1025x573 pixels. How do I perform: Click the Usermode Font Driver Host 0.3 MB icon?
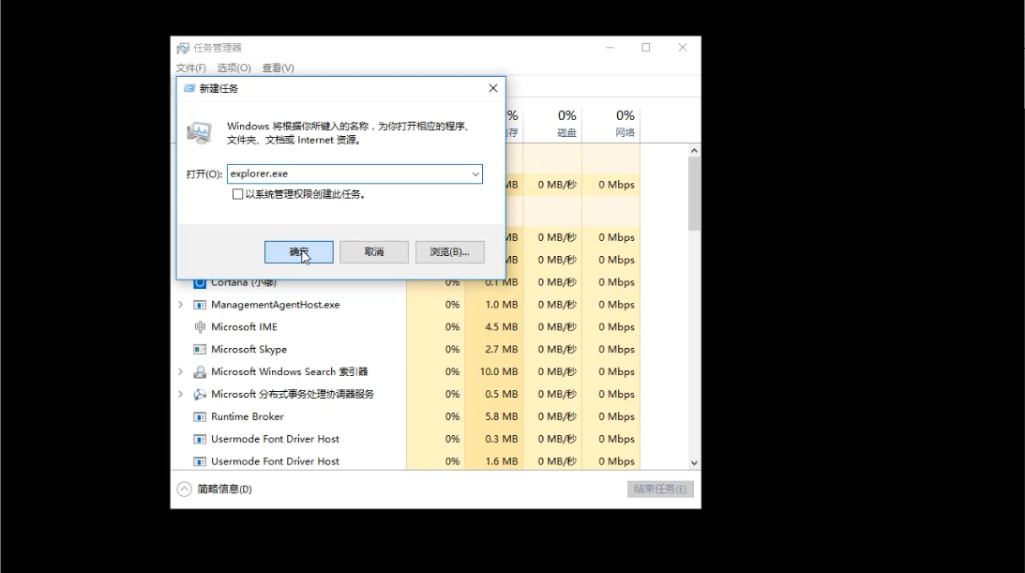click(200, 439)
